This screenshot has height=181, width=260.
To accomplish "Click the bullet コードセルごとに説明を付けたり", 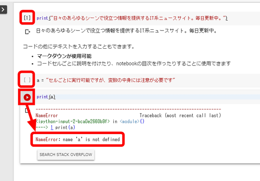I will (134, 64).
